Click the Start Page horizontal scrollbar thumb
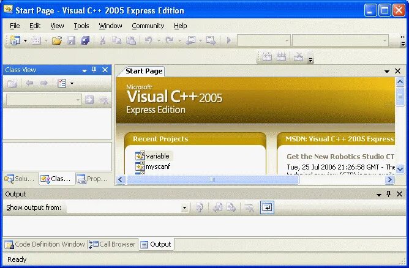The width and height of the screenshot is (409, 268). pyautogui.click(x=212, y=180)
